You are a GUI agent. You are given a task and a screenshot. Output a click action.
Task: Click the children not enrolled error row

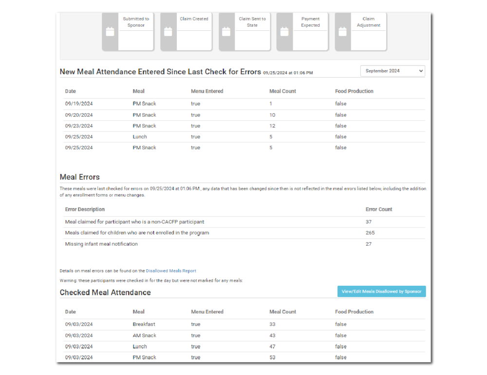click(x=195, y=233)
